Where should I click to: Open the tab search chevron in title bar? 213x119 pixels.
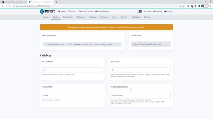click(x=195, y=2)
